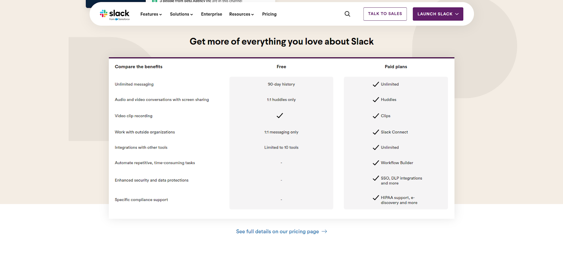
Task: Expand the Solutions dropdown menu
Action: pos(181,14)
